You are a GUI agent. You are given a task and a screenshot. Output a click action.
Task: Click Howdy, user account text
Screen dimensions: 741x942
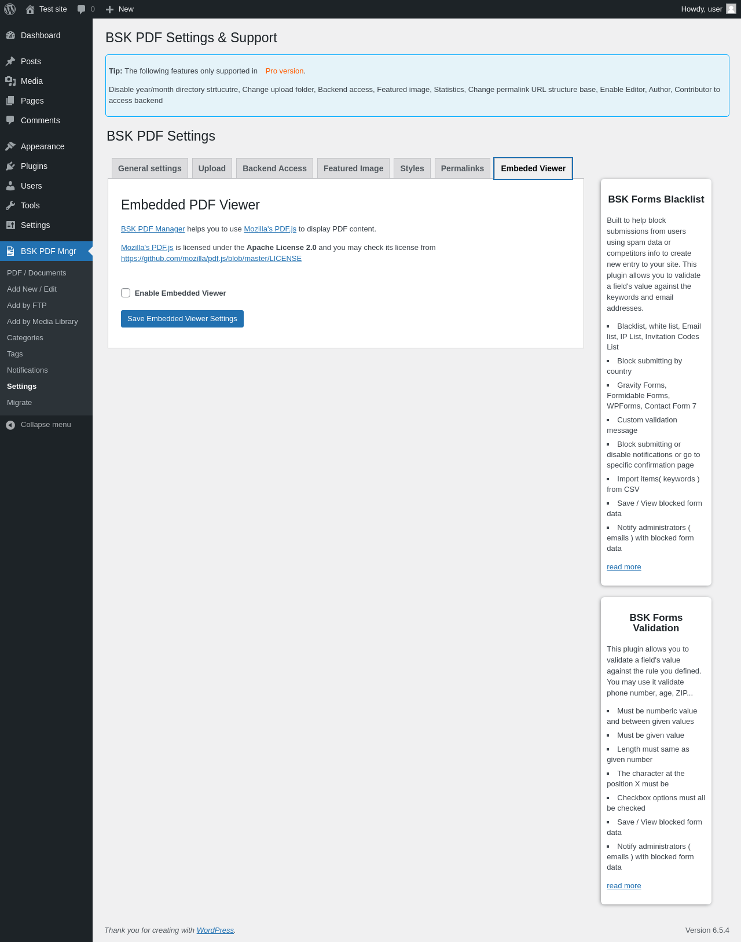[x=702, y=9]
